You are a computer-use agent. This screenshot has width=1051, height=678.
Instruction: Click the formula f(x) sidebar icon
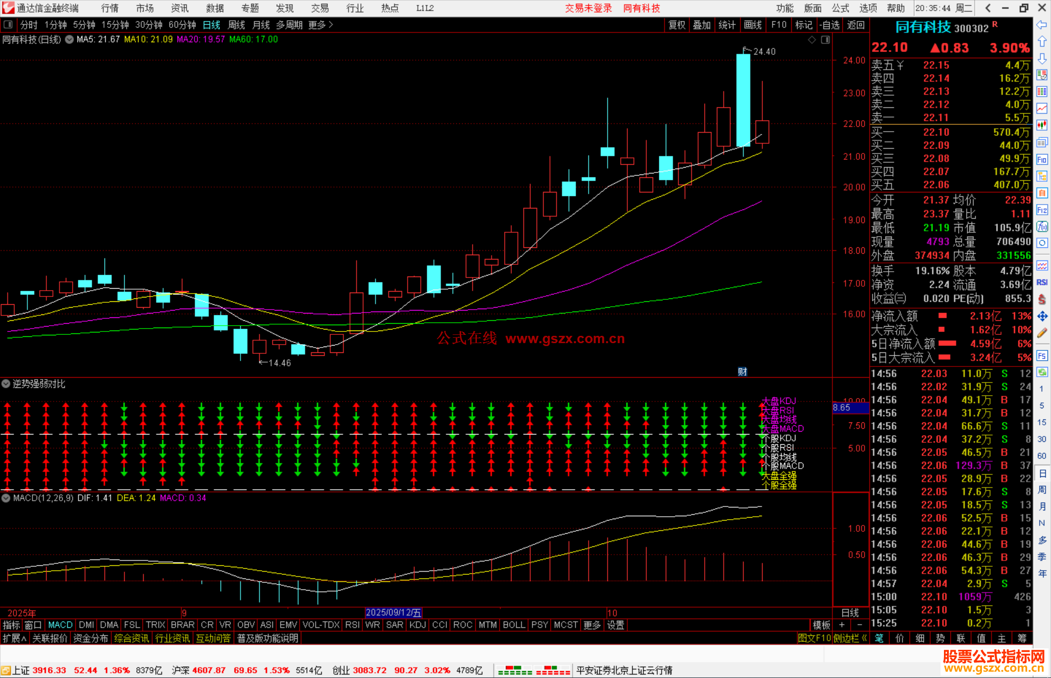pyautogui.click(x=1042, y=226)
